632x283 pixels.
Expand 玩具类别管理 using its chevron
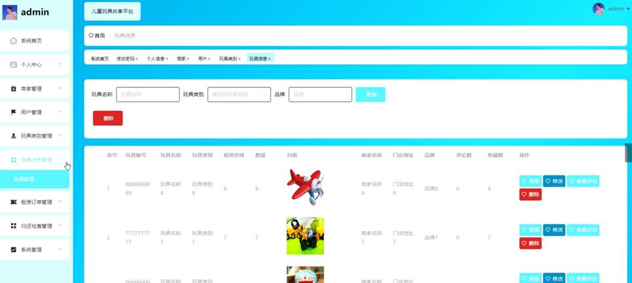click(x=59, y=135)
